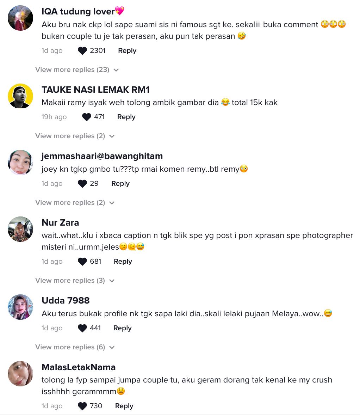
Task: Reply to MalasLetakNama's comment
Action: pos(124,406)
